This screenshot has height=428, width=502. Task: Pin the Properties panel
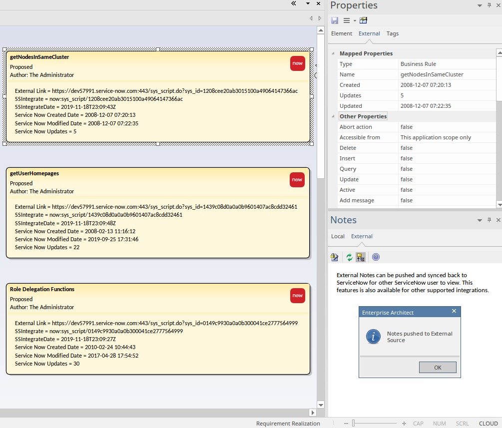click(x=489, y=5)
